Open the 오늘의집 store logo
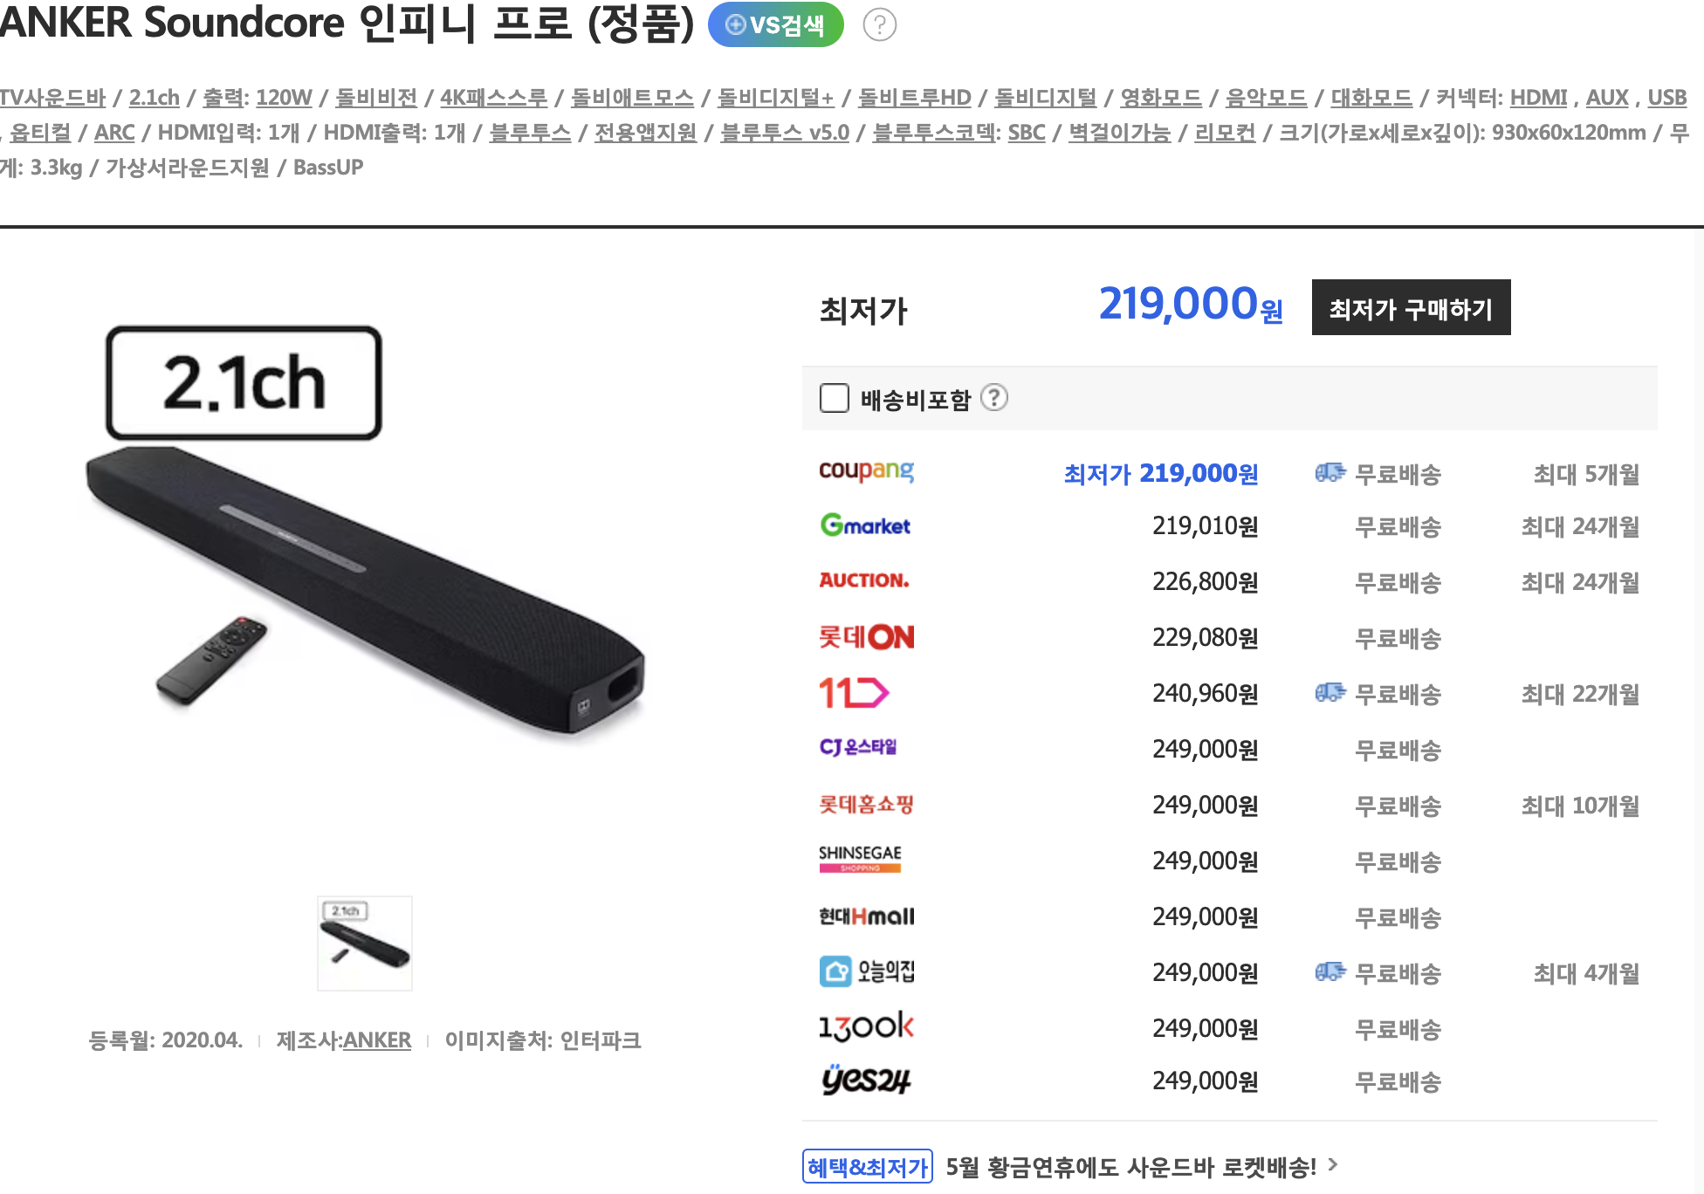This screenshot has width=1704, height=1194. pyautogui.click(x=867, y=971)
